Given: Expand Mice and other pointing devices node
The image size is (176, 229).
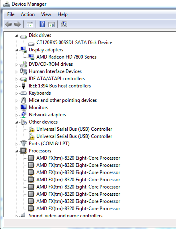Looking at the screenshot, I should (x=16, y=101).
